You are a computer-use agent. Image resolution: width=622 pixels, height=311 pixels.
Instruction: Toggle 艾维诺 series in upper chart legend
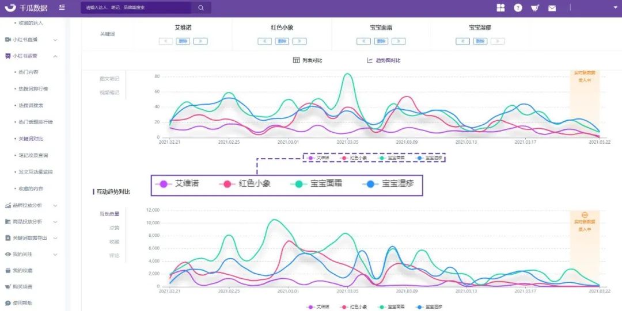318,158
